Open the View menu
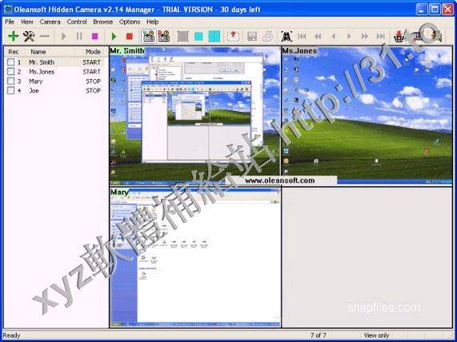 click(x=27, y=22)
